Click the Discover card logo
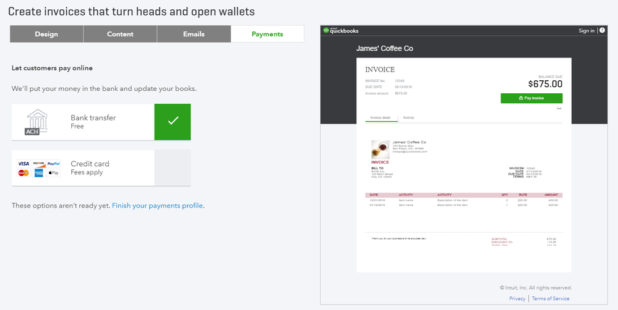This screenshot has width=618, height=310. point(38,164)
